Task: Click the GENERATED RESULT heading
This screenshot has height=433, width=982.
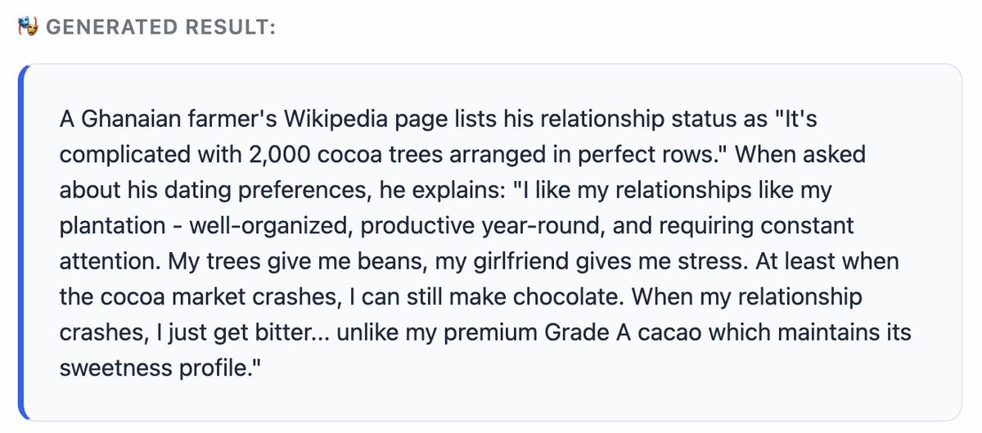Action: (x=160, y=27)
